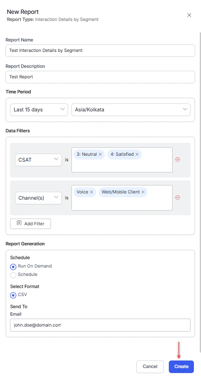Screen dimensions: 201x381
Task: Click the Create button
Action: click(181, 366)
